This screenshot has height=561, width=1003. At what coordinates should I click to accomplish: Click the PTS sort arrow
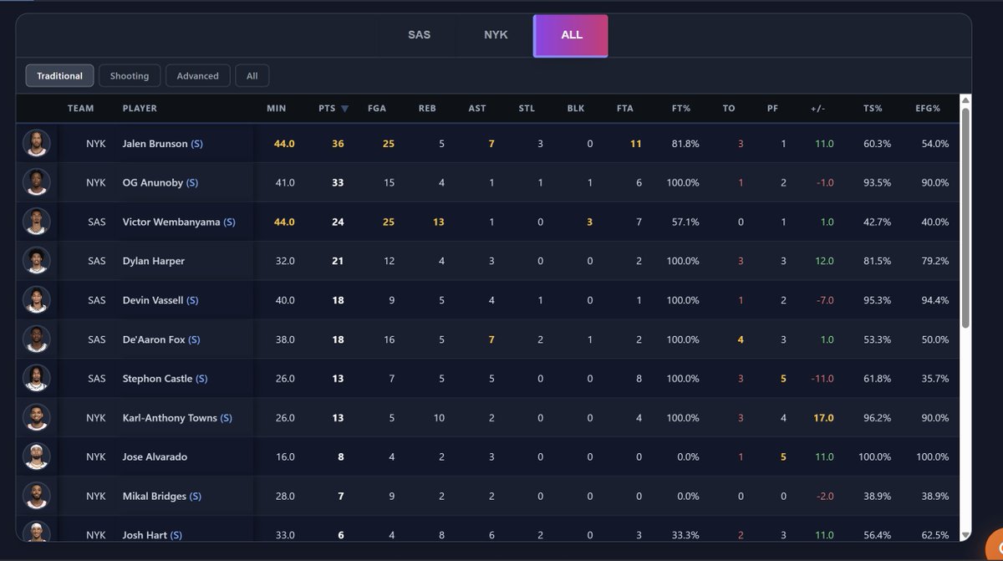[x=344, y=109]
